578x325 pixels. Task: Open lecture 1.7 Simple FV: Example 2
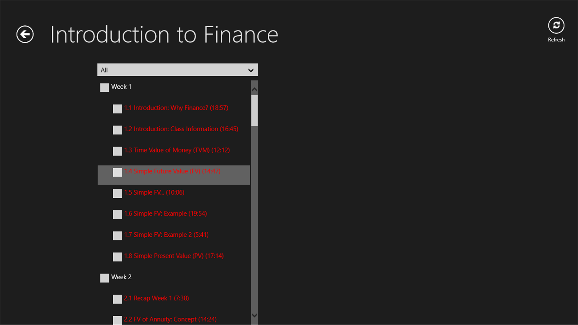[x=166, y=235]
